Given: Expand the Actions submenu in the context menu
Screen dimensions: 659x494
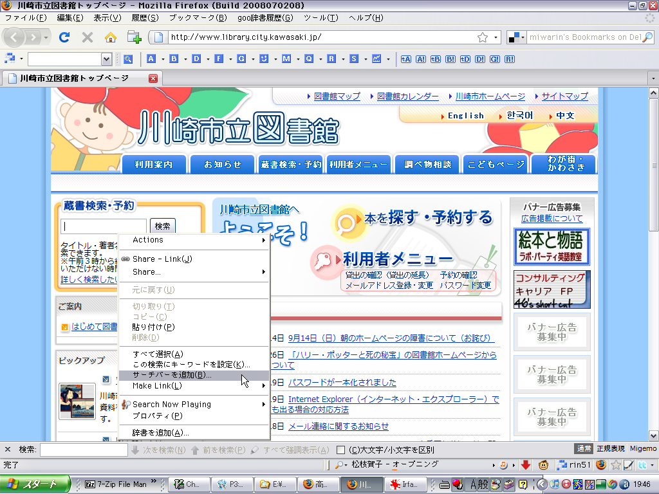Looking at the screenshot, I should [x=194, y=240].
